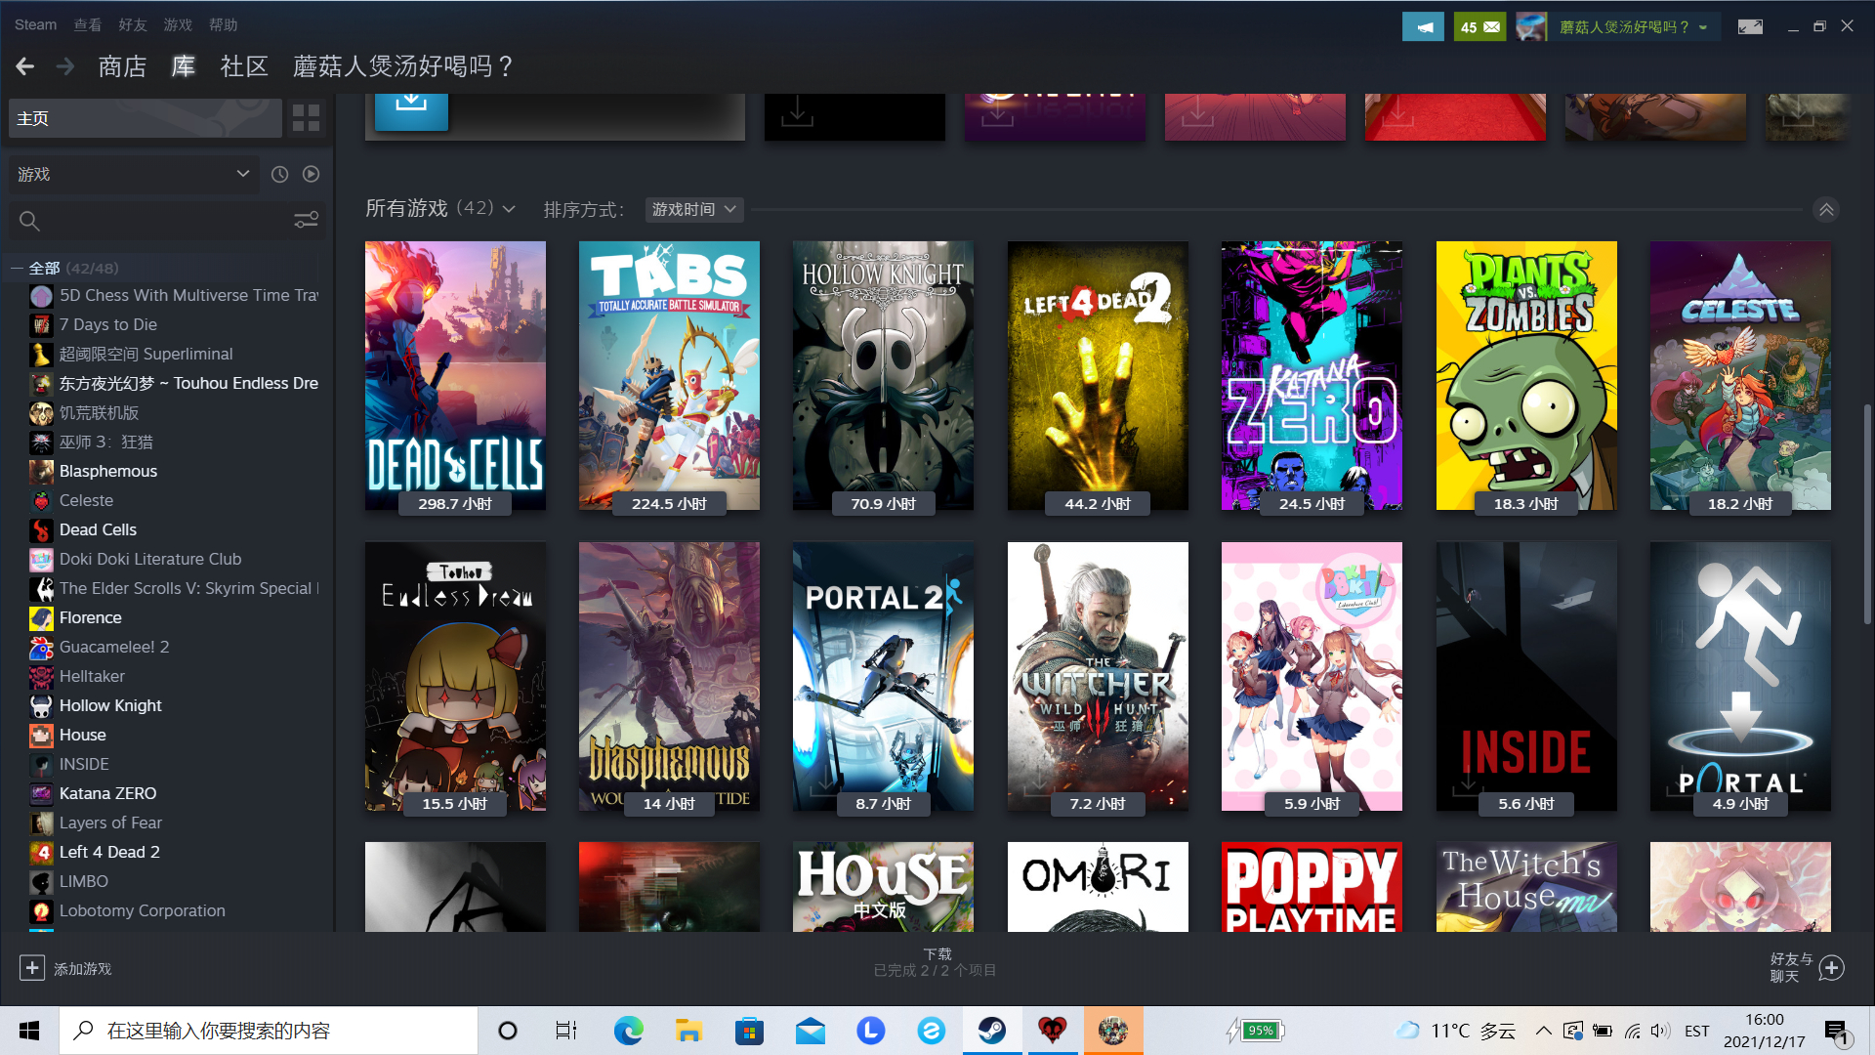Open the 45 messages inbox
Image resolution: width=1875 pixels, height=1055 pixels.
1479,27
